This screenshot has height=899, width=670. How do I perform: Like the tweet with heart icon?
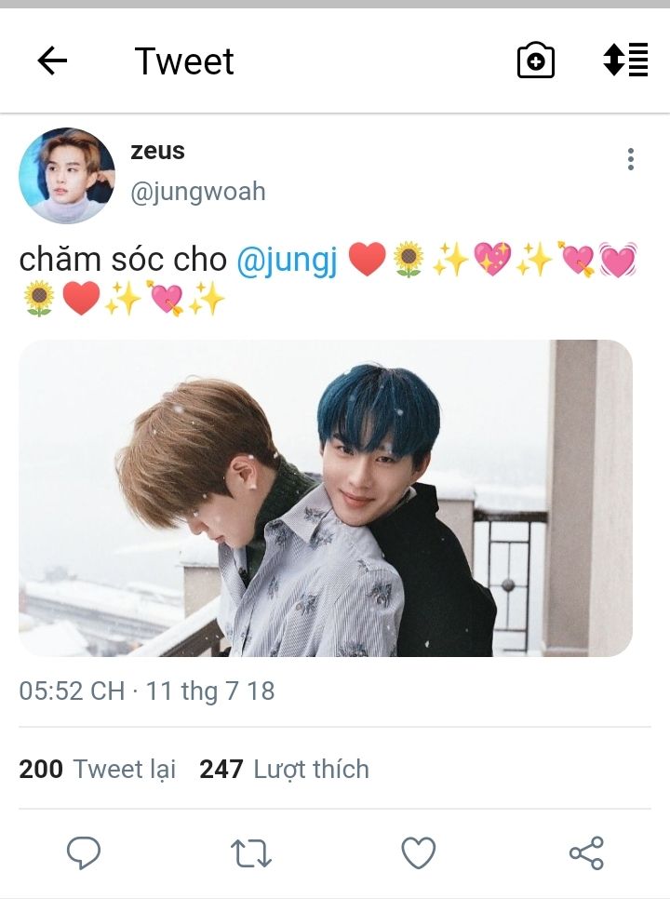click(419, 852)
